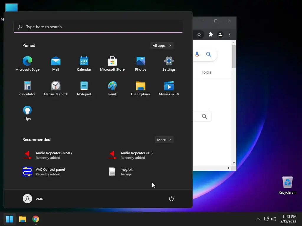The width and height of the screenshot is (302, 226).
Task: Open Alarms & Clock
Action: pyautogui.click(x=56, y=88)
